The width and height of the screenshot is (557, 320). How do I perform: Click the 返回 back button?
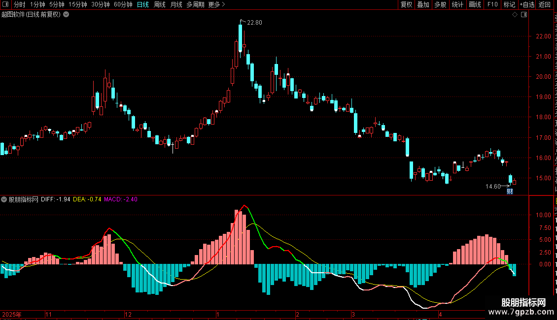click(545, 4)
